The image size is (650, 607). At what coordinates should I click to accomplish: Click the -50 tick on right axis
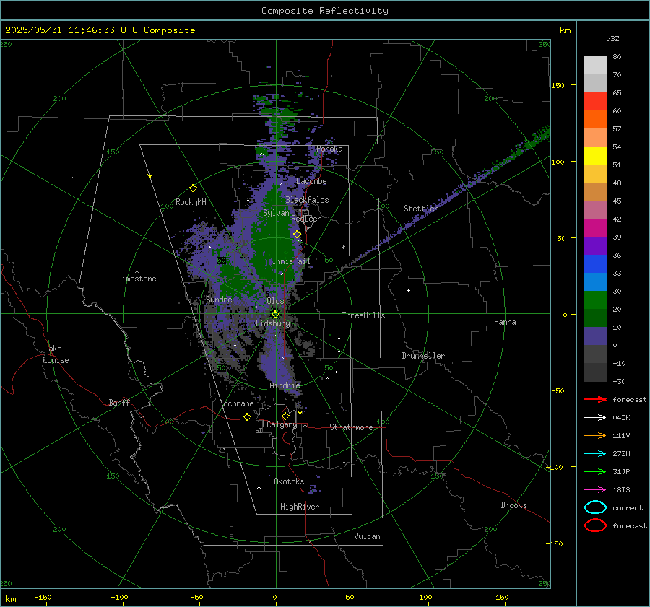(x=558, y=390)
